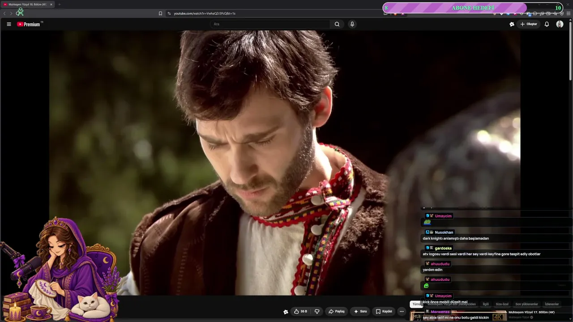
Task: Select the Son yüklenenler filter chip
Action: coord(526,304)
